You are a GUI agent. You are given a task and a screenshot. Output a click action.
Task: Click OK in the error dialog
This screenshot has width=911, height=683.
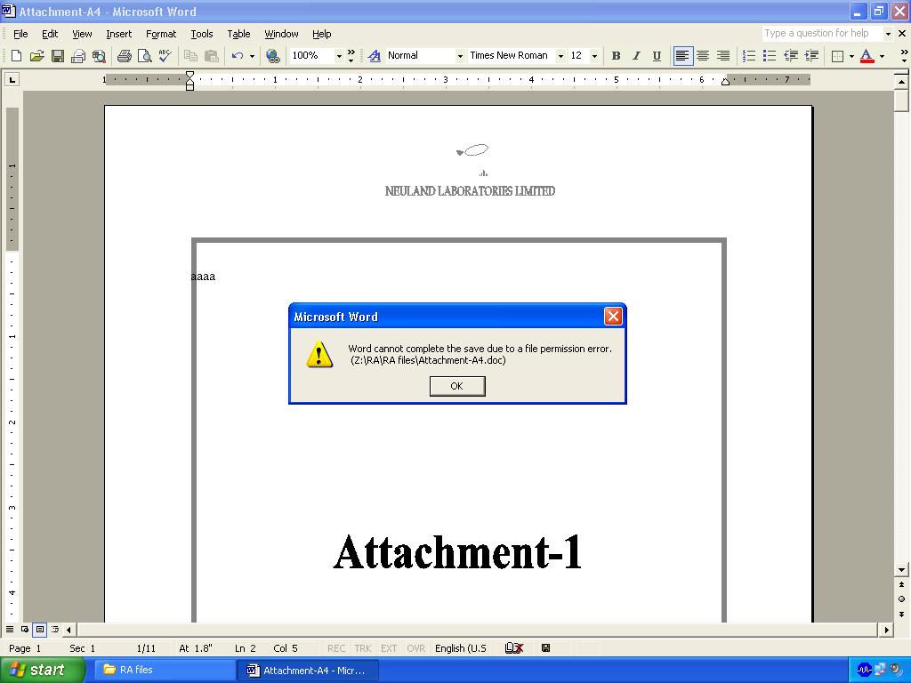[x=456, y=386]
